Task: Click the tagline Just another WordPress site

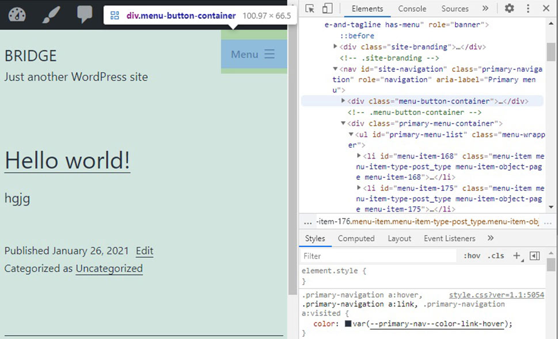Action: (x=76, y=76)
